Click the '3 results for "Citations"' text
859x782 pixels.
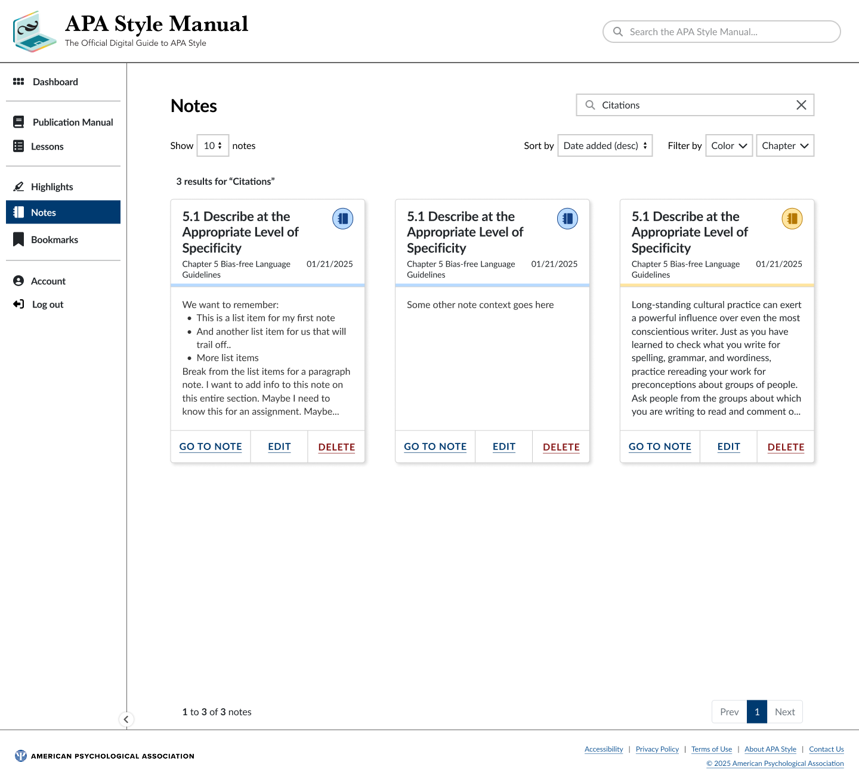click(225, 181)
